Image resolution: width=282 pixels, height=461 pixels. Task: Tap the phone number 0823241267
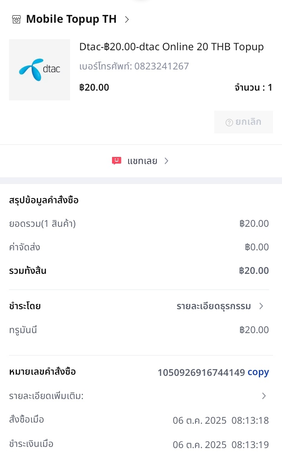pyautogui.click(x=161, y=66)
